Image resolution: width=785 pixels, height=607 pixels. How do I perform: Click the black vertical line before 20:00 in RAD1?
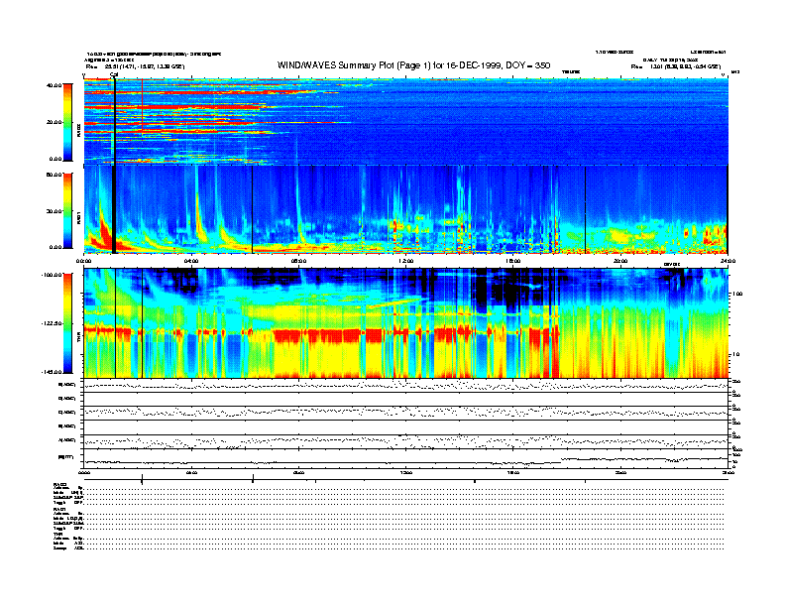585,210
